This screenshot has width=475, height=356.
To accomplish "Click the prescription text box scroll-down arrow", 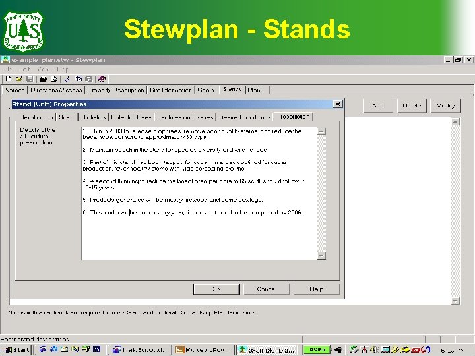I will coord(321,256).
